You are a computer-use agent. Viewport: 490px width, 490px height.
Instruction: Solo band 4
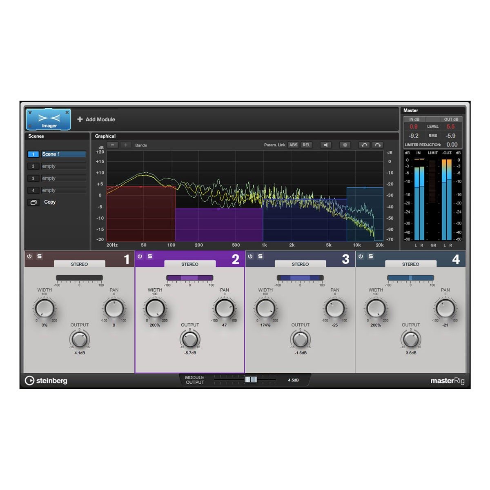(x=371, y=256)
